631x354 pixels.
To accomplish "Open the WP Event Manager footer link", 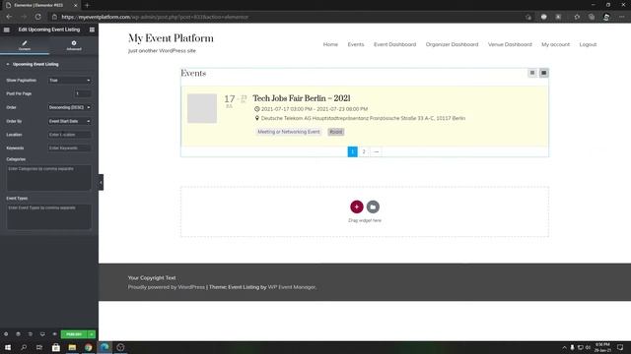I will click(x=292, y=287).
